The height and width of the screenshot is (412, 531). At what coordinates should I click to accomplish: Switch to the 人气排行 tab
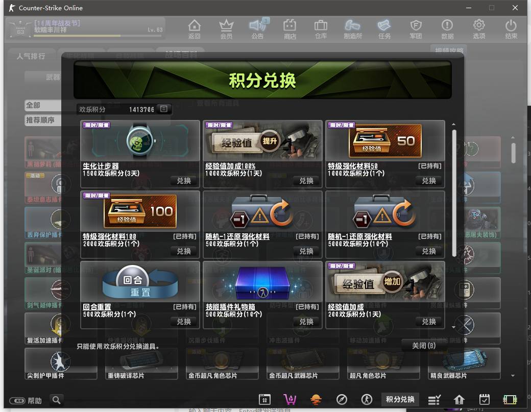(x=31, y=56)
